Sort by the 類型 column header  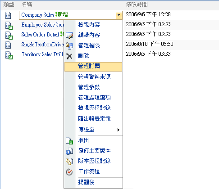click(x=9, y=4)
